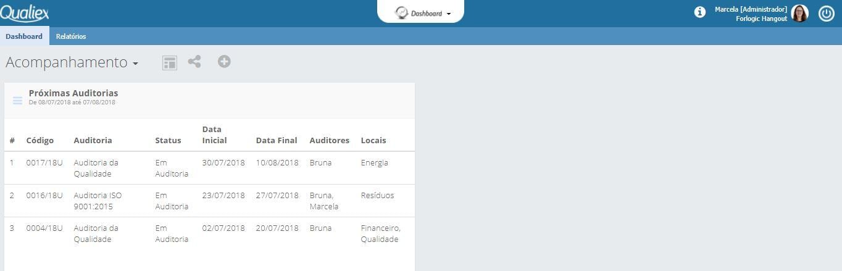Image resolution: width=842 pixels, height=271 pixels.
Task: Select audit code 0016/18U
Action: coord(44,196)
